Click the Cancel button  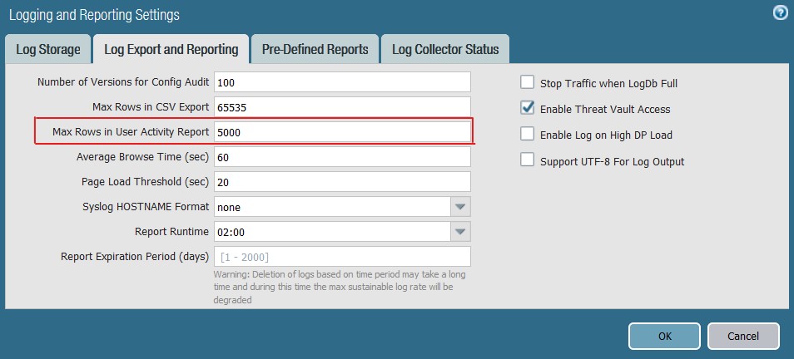(743, 337)
